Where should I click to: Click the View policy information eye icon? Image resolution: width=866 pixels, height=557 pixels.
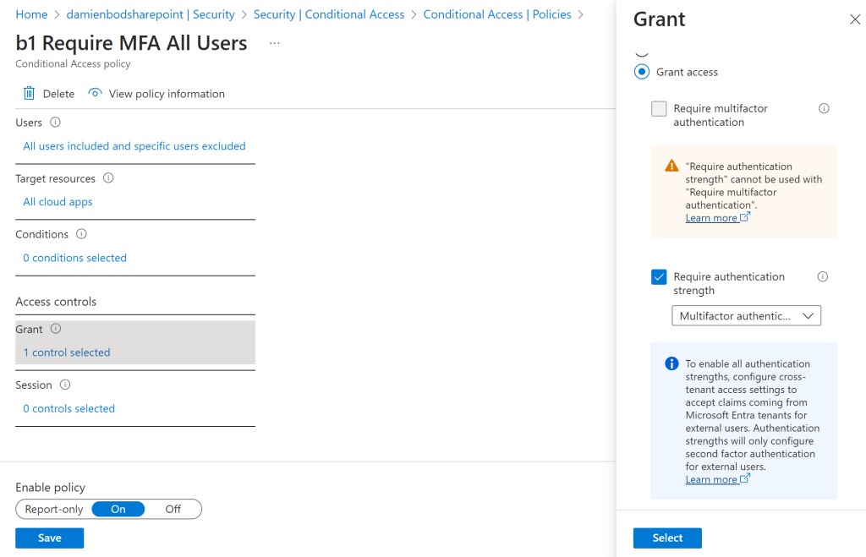(x=96, y=94)
